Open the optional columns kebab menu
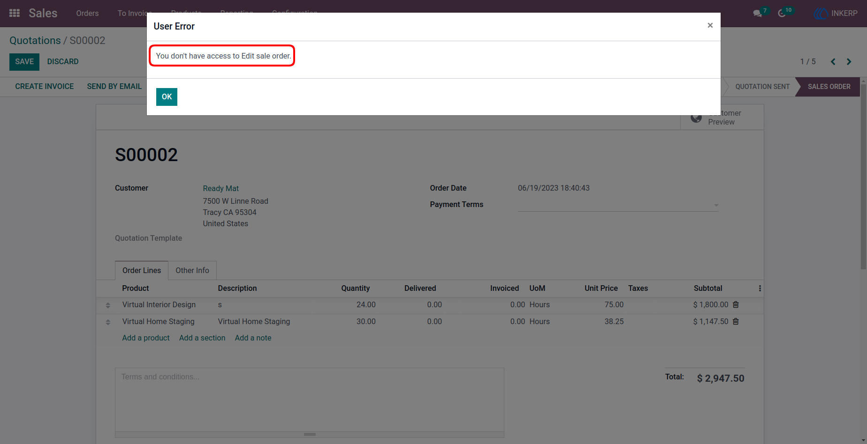The width and height of the screenshot is (867, 444). (760, 289)
